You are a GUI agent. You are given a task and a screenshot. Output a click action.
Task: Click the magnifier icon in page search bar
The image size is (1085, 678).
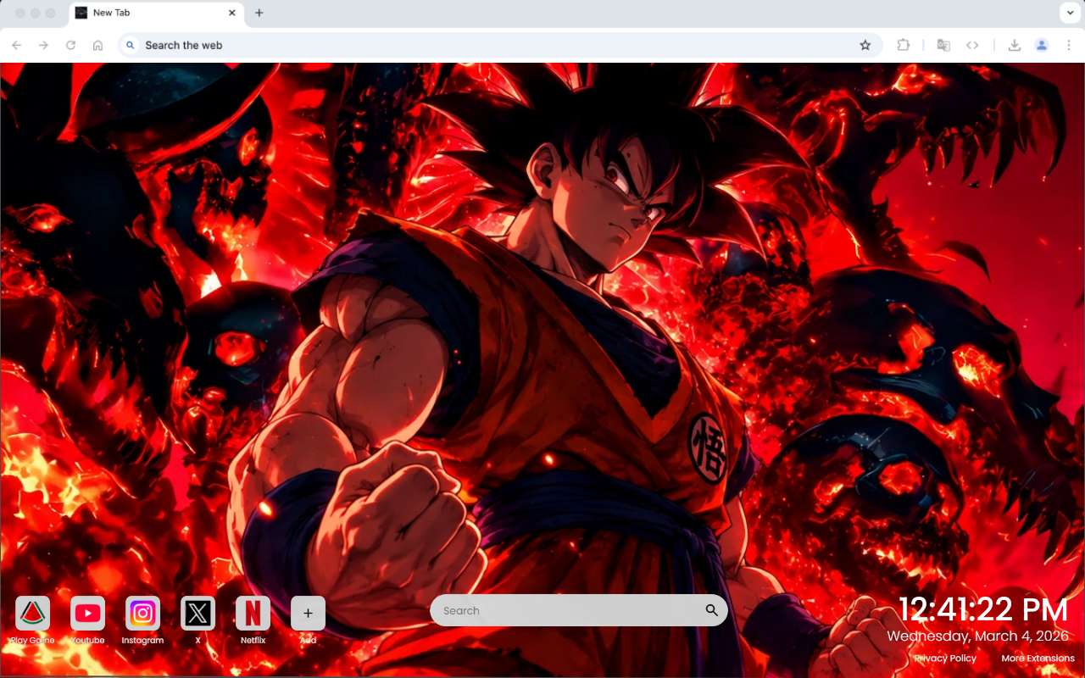711,610
